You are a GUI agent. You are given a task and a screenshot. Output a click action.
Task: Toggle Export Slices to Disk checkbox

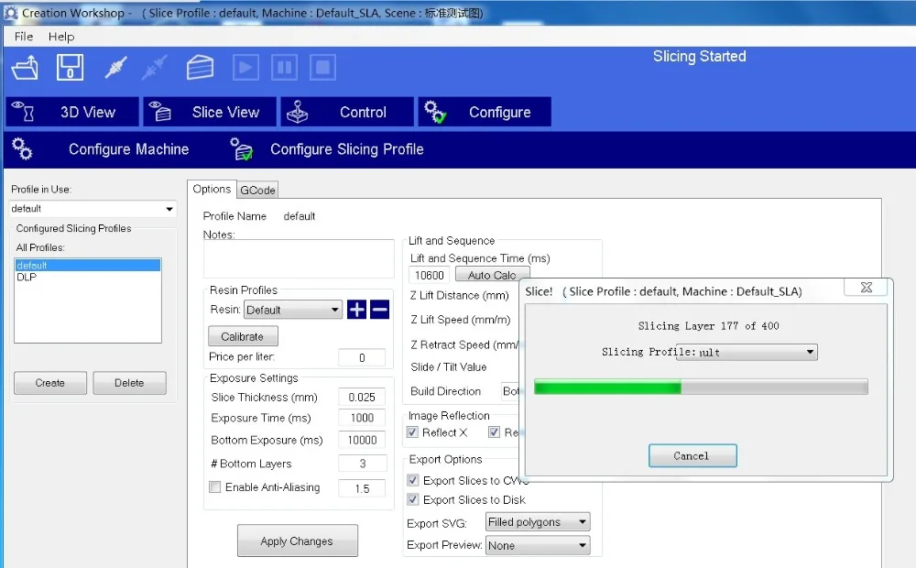[413, 499]
